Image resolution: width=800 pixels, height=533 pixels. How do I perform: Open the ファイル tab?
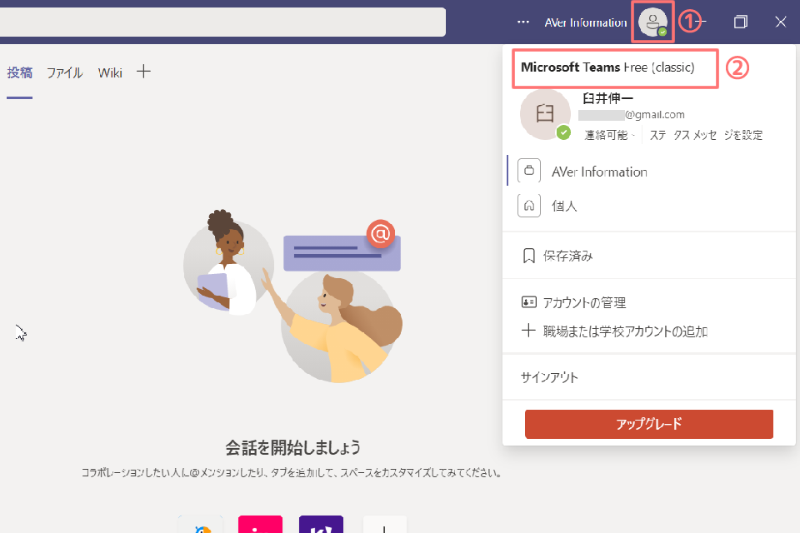(x=64, y=72)
